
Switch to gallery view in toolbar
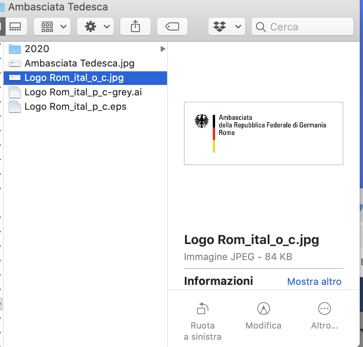point(15,26)
